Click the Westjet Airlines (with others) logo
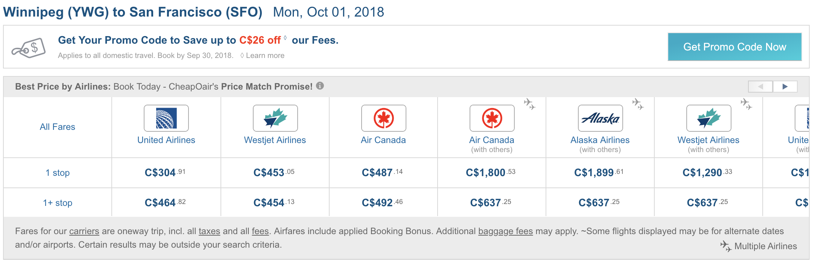Image resolution: width=818 pixels, height=268 pixels. 709,118
